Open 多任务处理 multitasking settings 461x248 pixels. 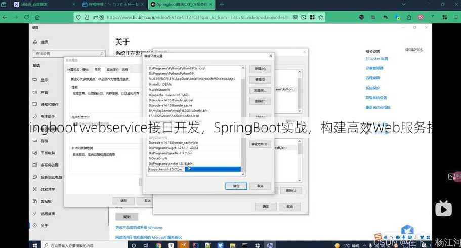(x=46, y=165)
